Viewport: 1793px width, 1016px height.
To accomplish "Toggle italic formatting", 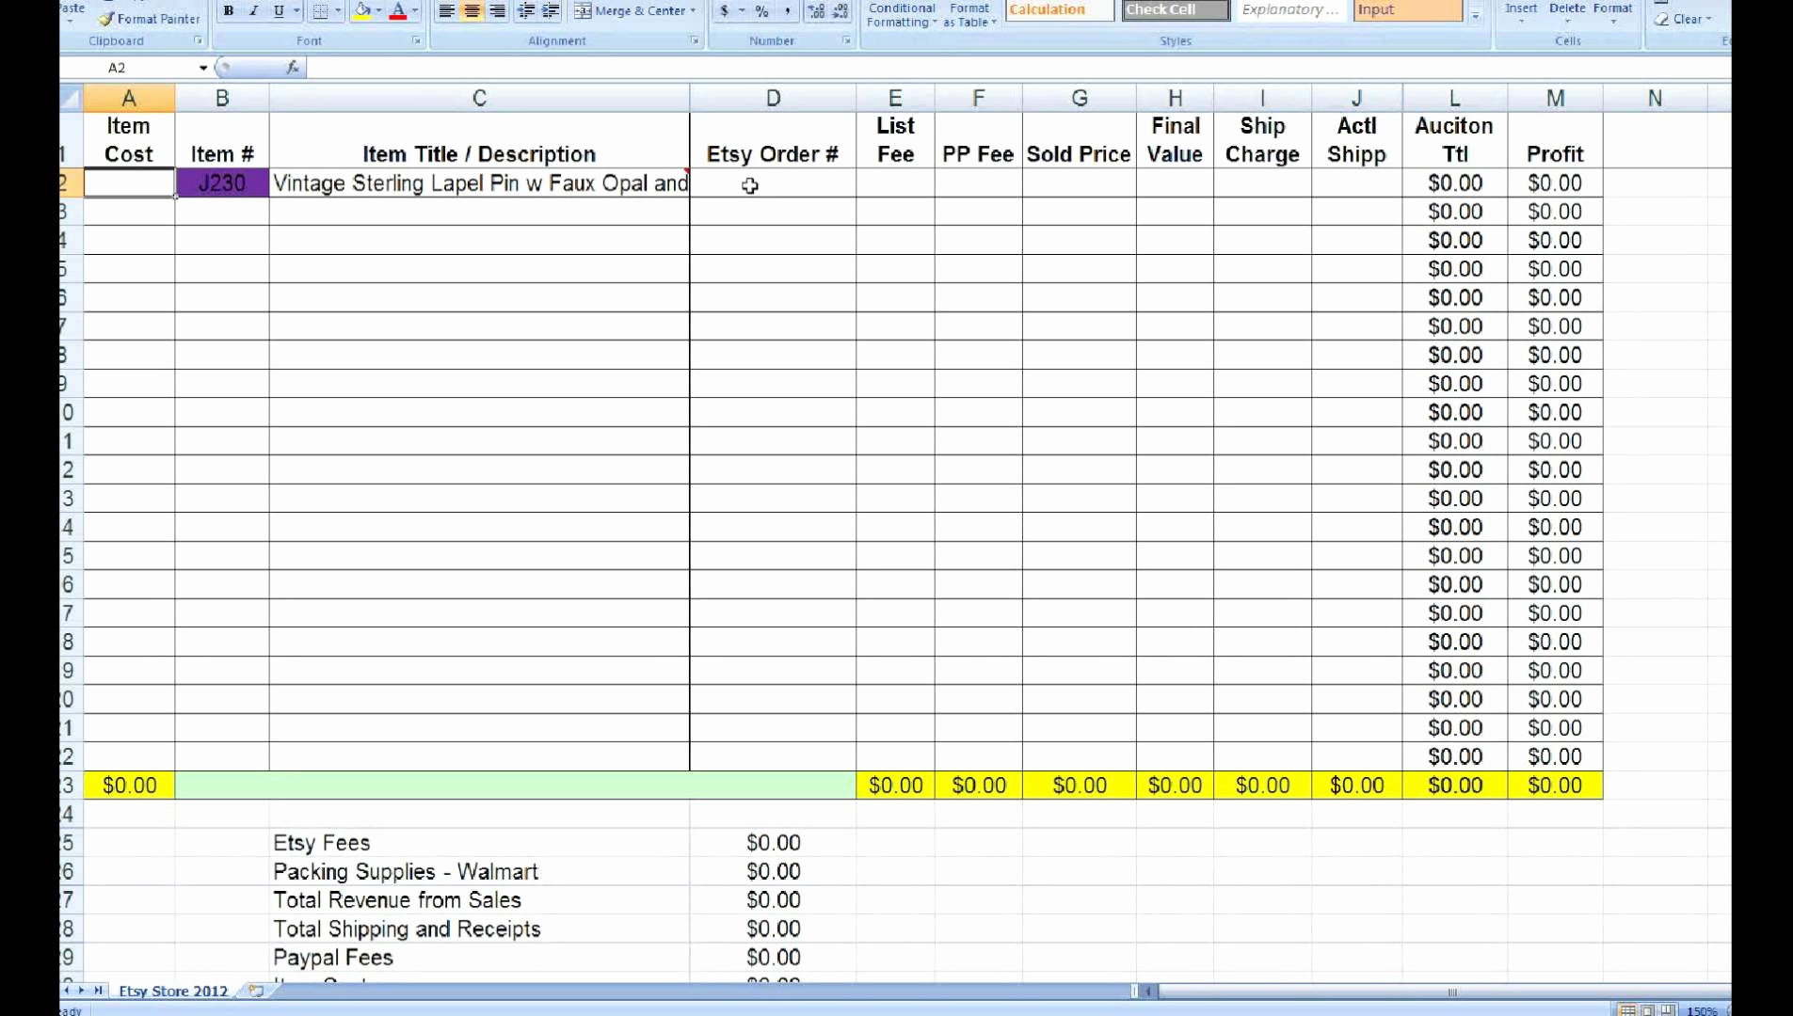I will point(254,11).
